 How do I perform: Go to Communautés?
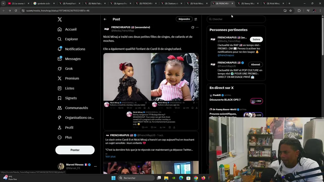(x=73, y=108)
